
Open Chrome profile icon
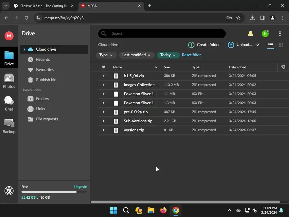click(x=272, y=18)
